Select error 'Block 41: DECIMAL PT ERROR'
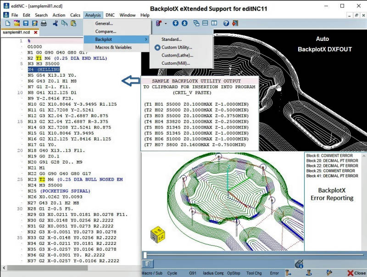The width and height of the screenshot is (367, 277). click(x=332, y=176)
